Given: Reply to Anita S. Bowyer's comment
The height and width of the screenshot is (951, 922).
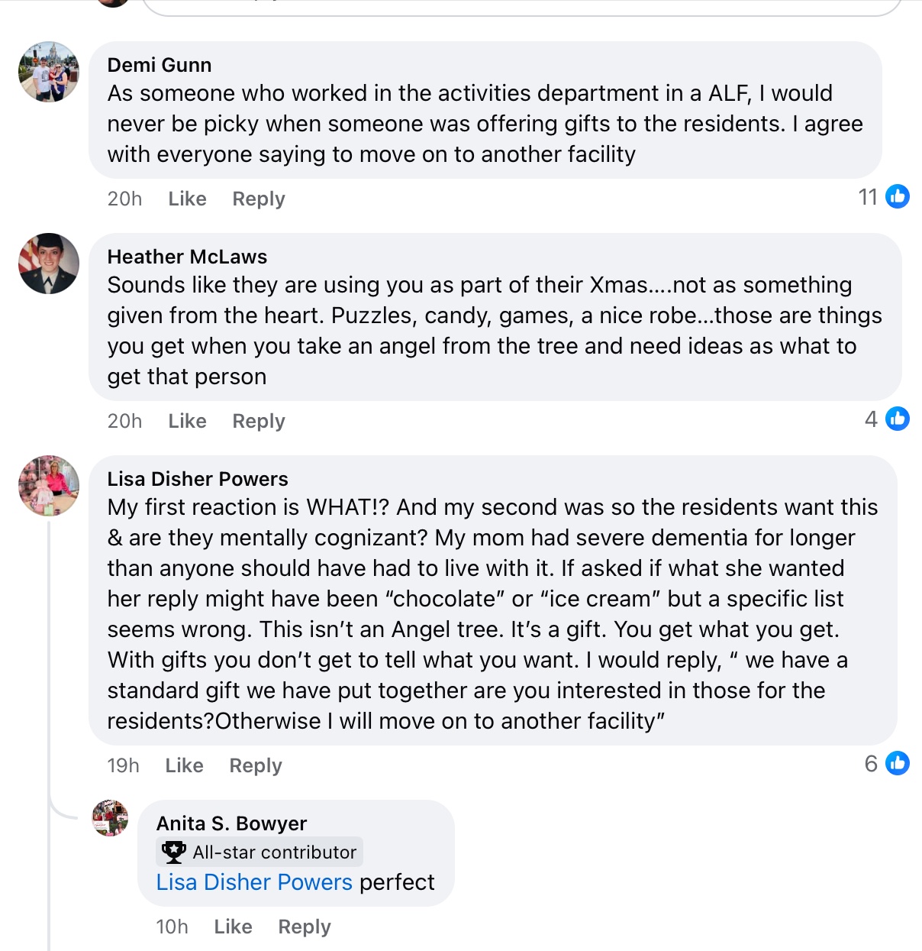Looking at the screenshot, I should 305,927.
